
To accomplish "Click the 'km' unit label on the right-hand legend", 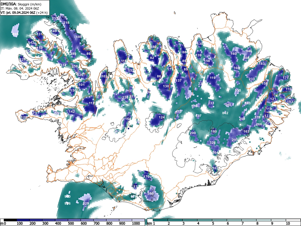I will pos(150,224).
